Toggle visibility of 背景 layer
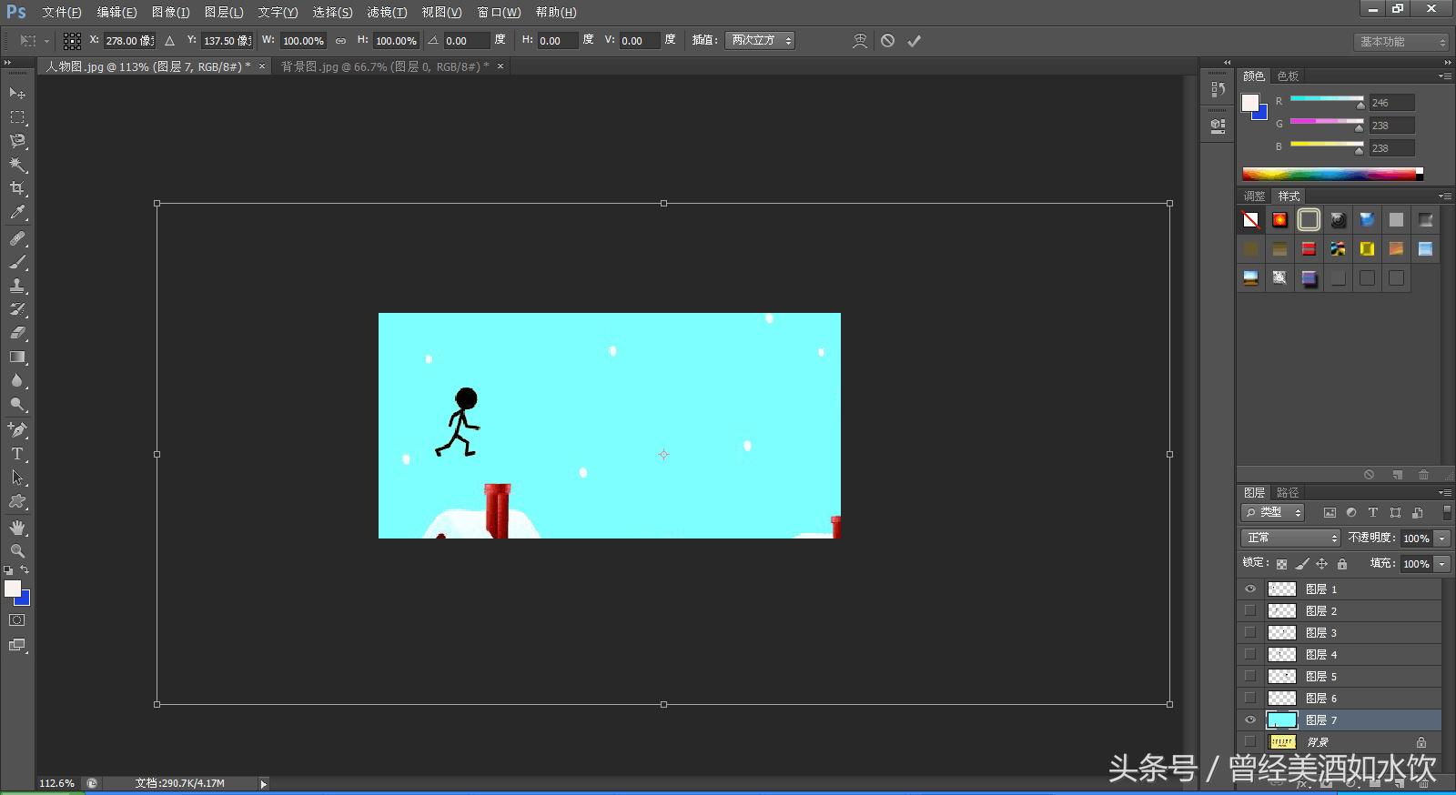This screenshot has height=795, width=1456. pos(1250,741)
